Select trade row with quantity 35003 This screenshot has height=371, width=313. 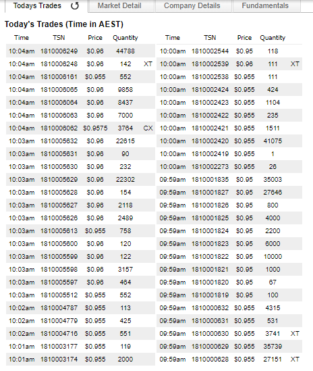(x=229, y=180)
